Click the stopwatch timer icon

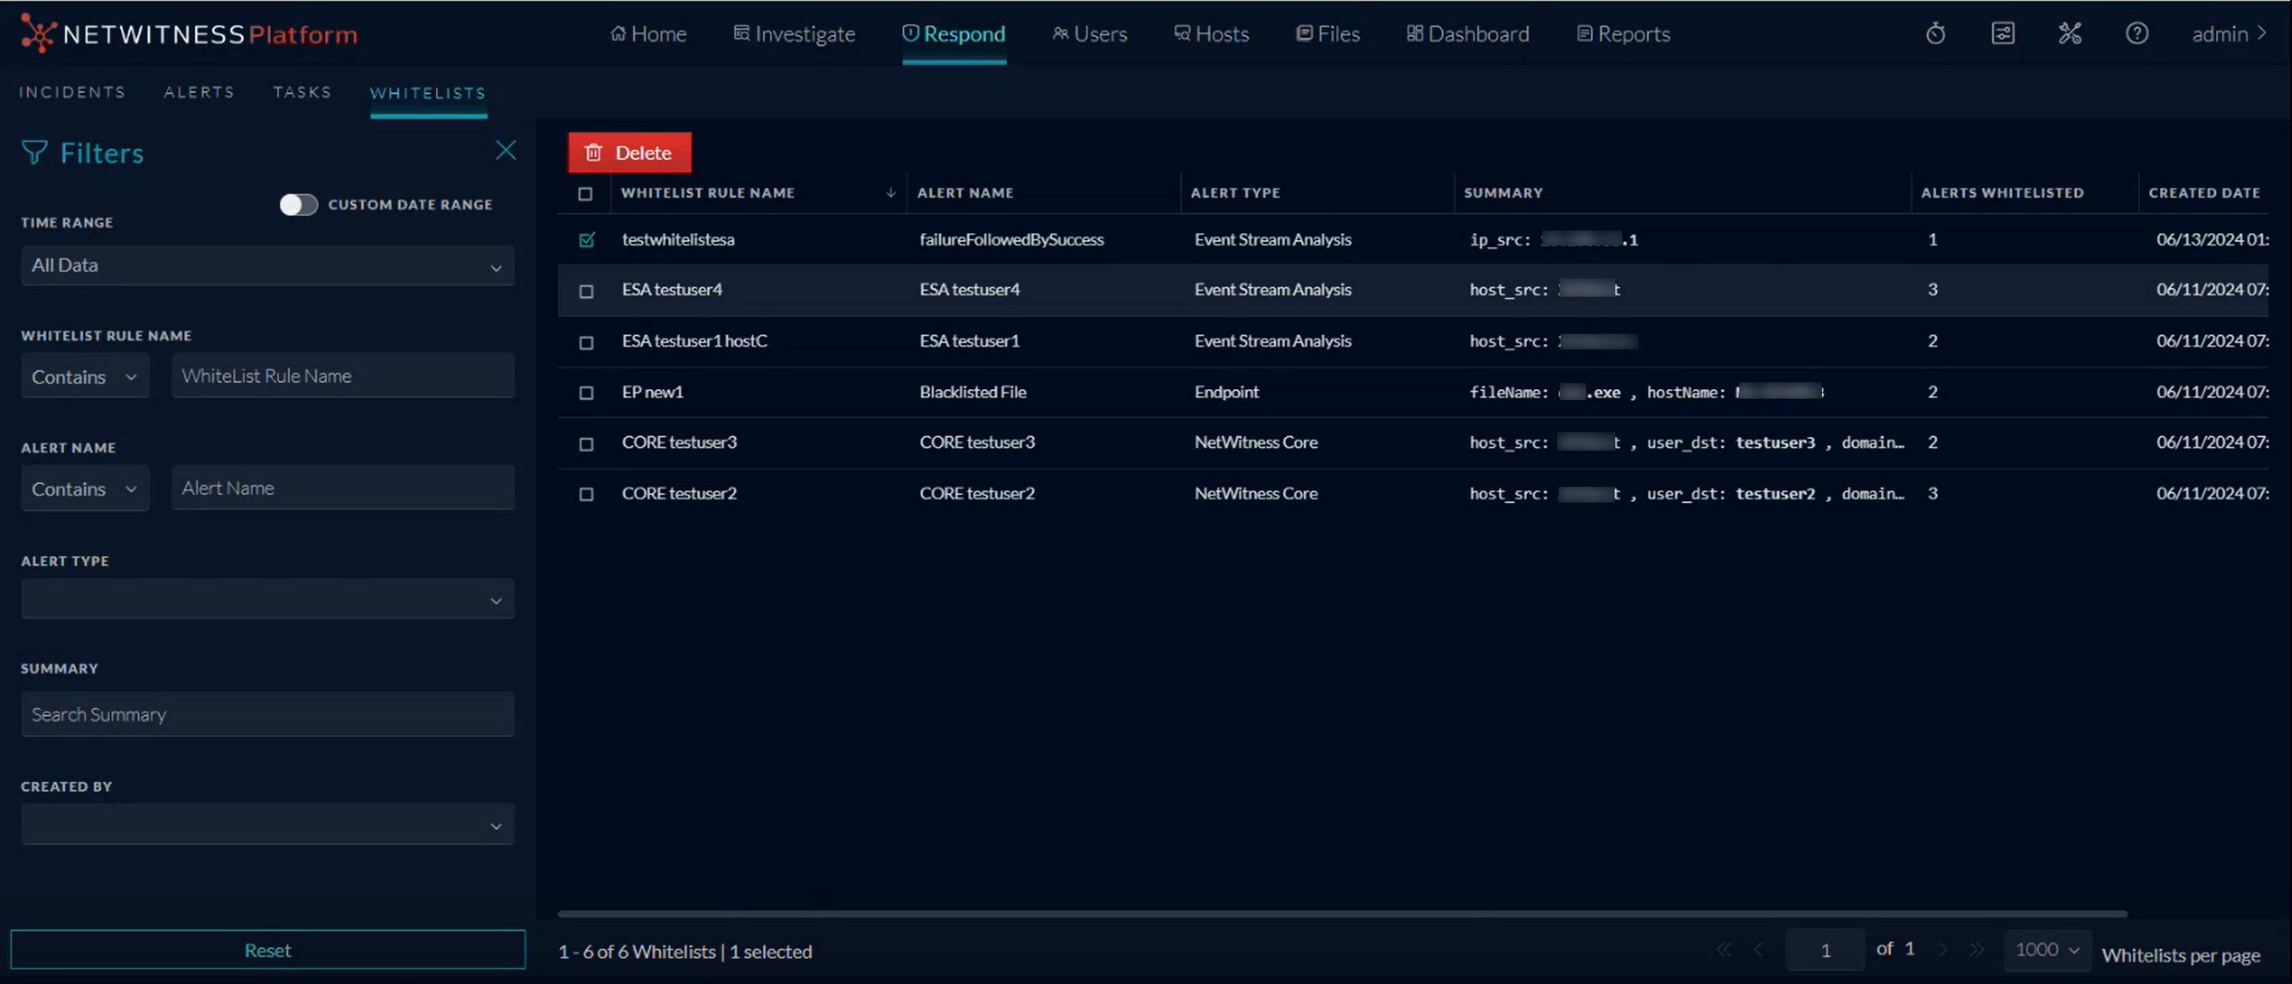(x=1936, y=33)
